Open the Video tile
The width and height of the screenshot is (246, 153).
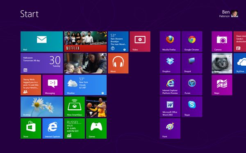pos(140,42)
